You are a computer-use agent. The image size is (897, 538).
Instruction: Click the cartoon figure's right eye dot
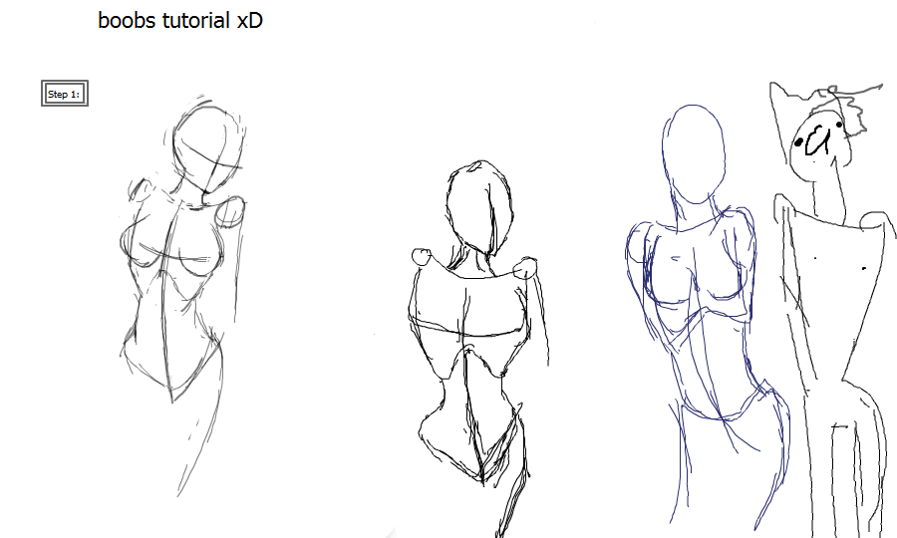click(x=839, y=125)
